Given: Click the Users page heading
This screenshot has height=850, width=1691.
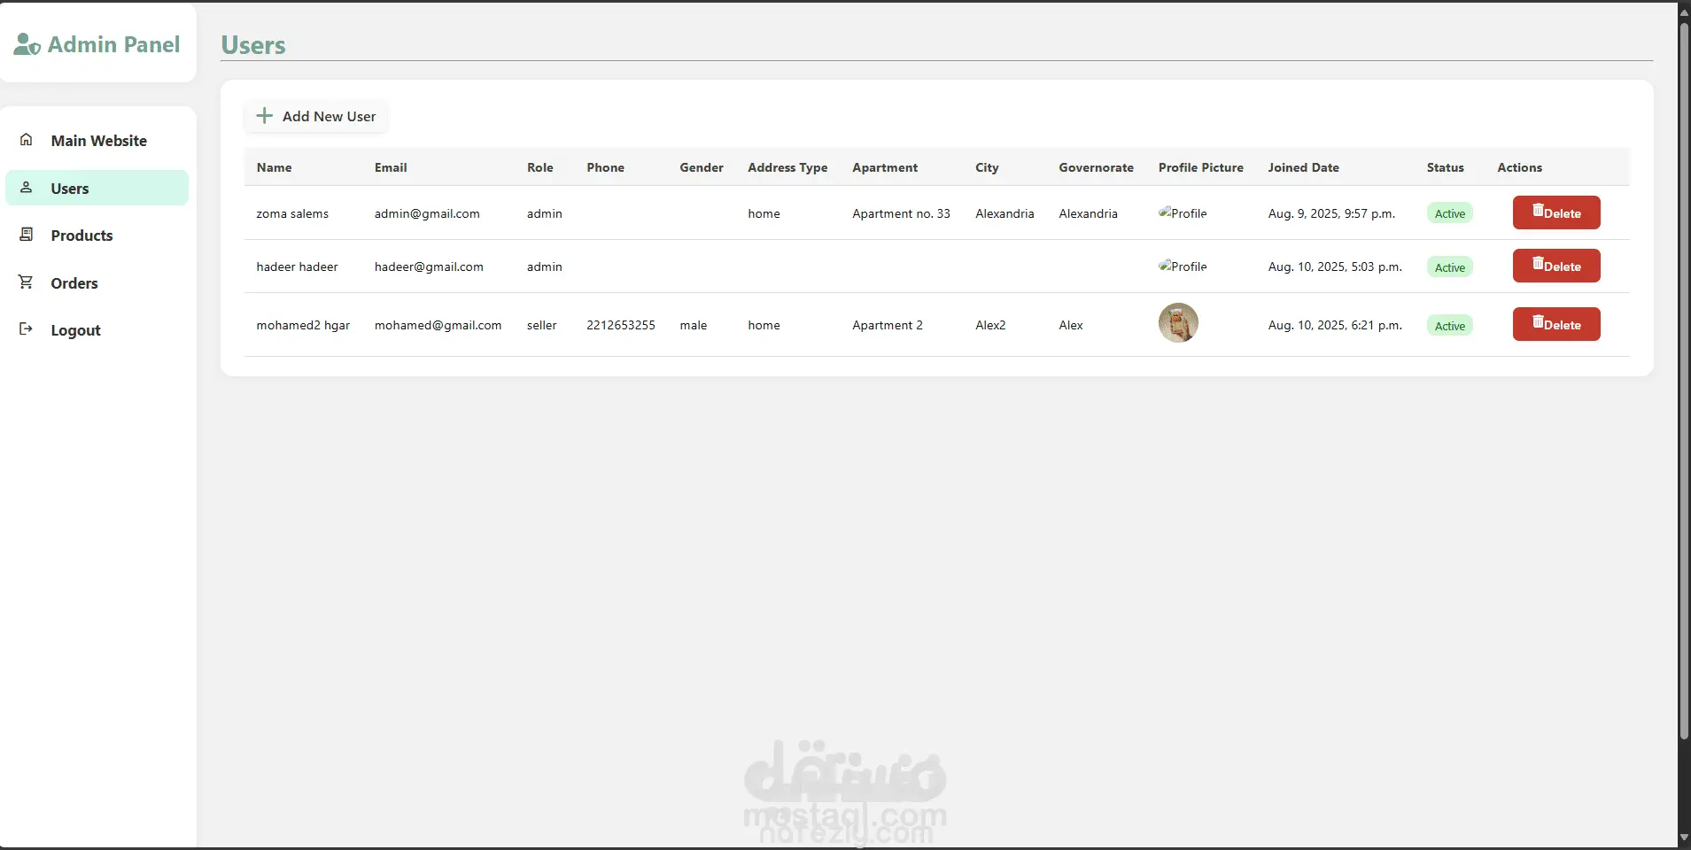Looking at the screenshot, I should (253, 45).
